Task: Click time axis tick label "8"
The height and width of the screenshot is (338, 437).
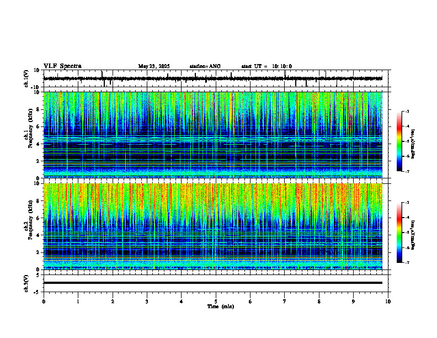Action: pos(319,302)
